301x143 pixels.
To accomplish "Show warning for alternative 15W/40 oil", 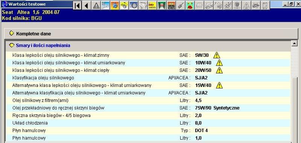I will (219, 85).
